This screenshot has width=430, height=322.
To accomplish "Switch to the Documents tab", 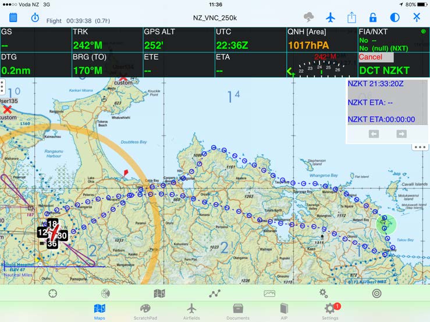I will coord(238,312).
